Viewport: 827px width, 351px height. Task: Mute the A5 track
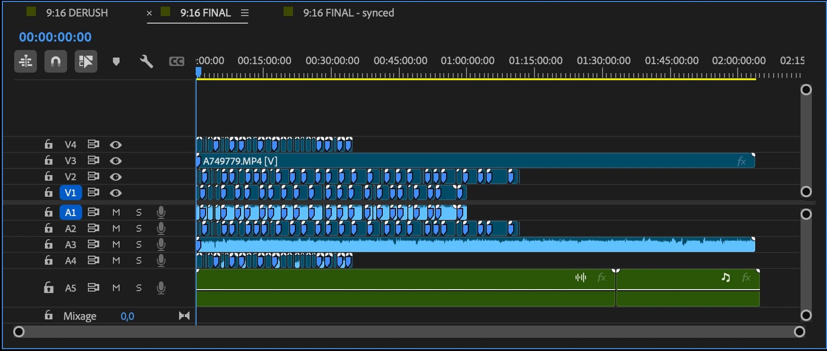point(116,288)
